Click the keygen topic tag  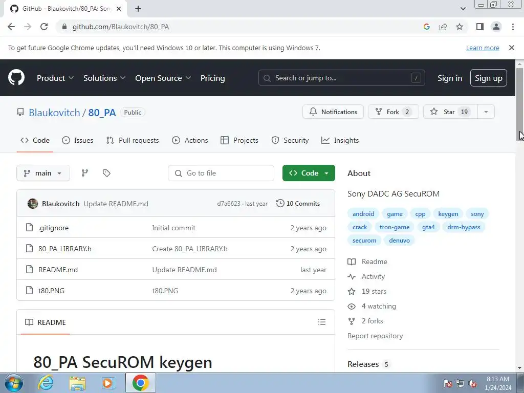tap(448, 213)
